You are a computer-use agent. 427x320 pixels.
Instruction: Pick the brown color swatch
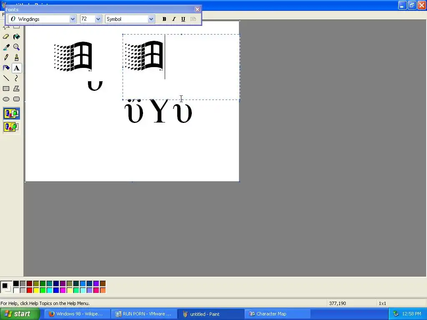[x=103, y=283]
